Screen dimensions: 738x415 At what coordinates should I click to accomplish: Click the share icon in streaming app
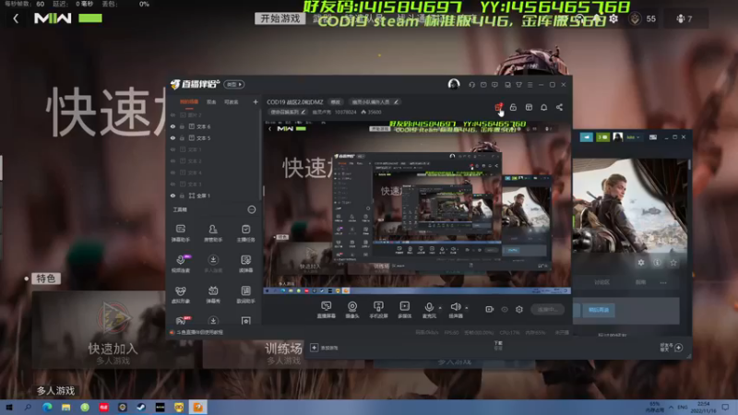(x=559, y=107)
